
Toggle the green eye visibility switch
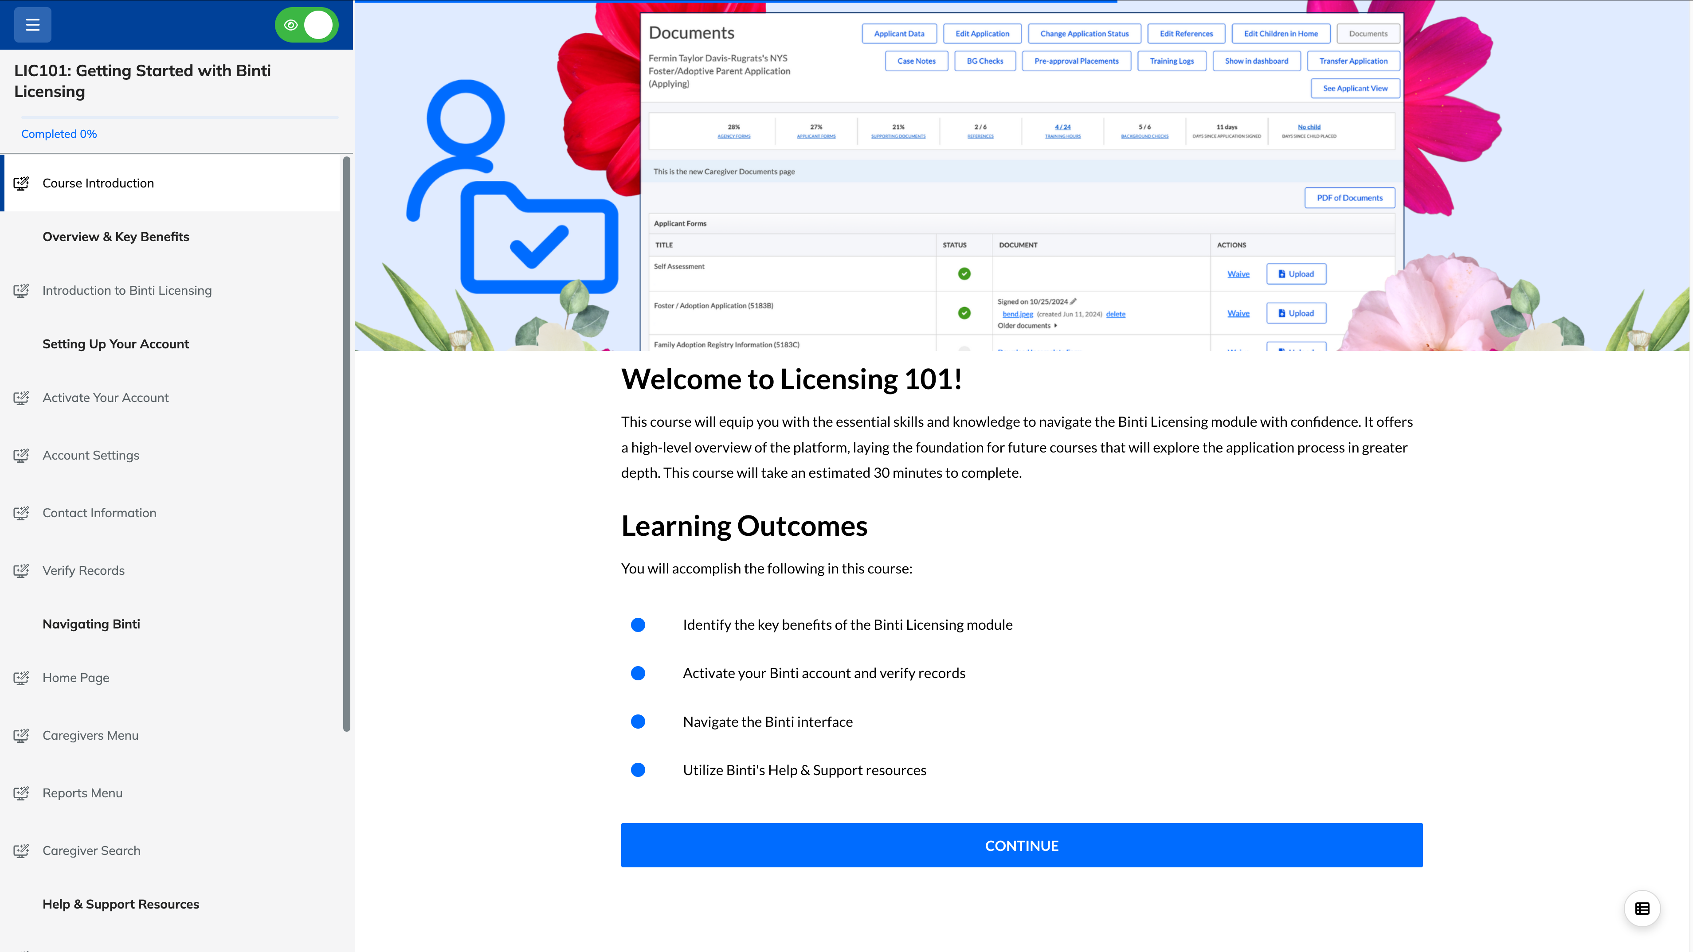(306, 25)
